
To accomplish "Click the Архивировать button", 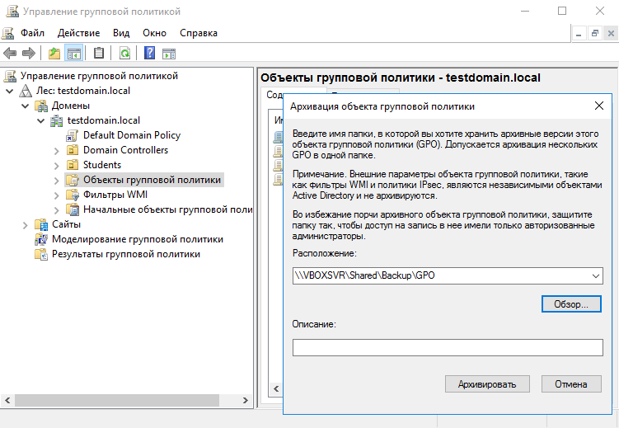I will click(486, 384).
